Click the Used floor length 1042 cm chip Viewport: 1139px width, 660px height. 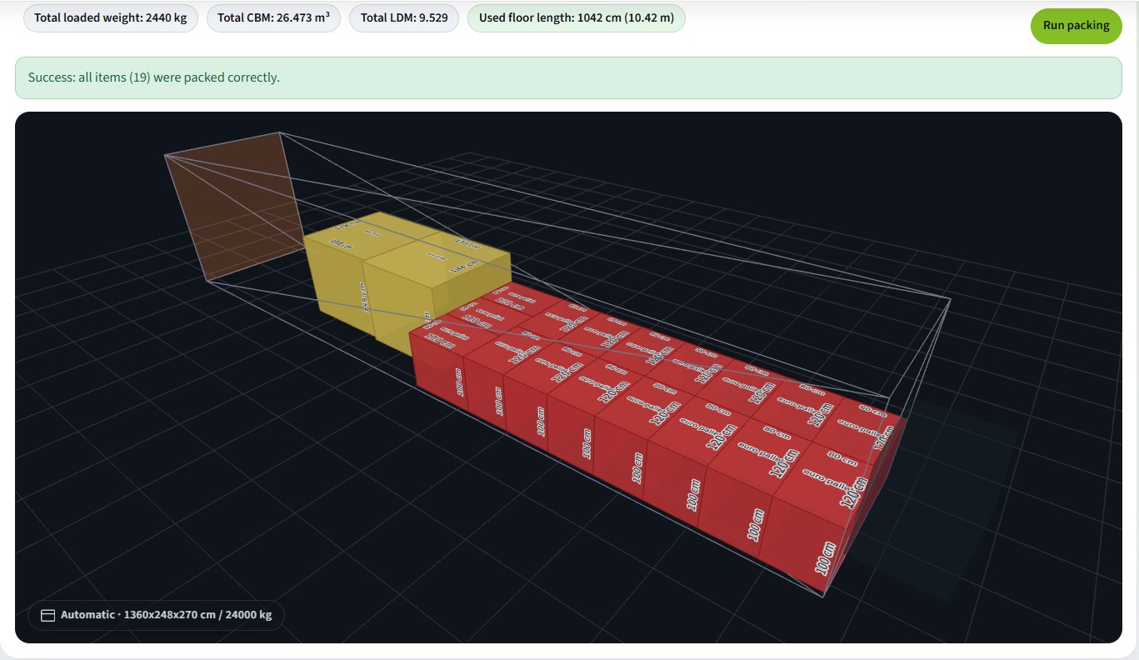tap(576, 17)
